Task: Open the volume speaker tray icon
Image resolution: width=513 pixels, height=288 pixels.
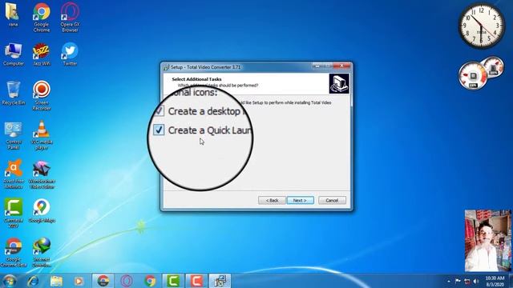Action: [x=476, y=281]
